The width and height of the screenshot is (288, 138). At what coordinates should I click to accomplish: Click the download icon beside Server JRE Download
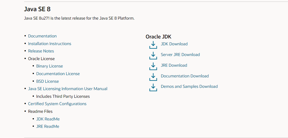tap(153, 56)
